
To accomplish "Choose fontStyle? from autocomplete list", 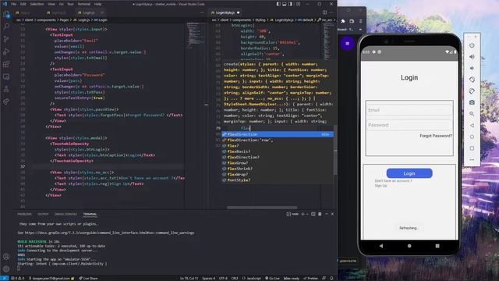I will pyautogui.click(x=278, y=180).
